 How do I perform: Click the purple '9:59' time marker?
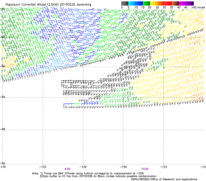[67, 169]
